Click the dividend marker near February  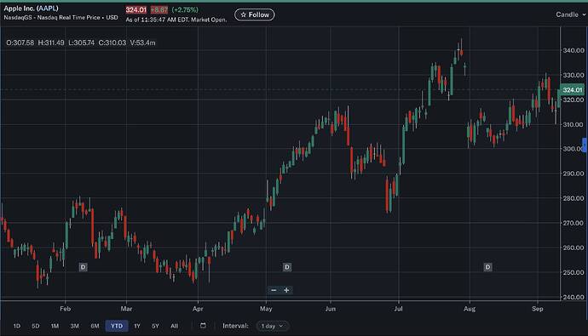click(x=84, y=267)
